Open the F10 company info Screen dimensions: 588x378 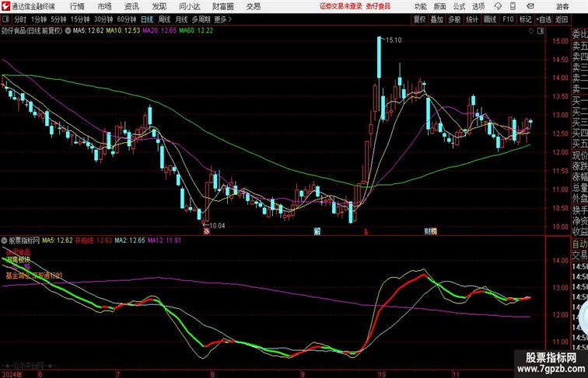(508, 19)
